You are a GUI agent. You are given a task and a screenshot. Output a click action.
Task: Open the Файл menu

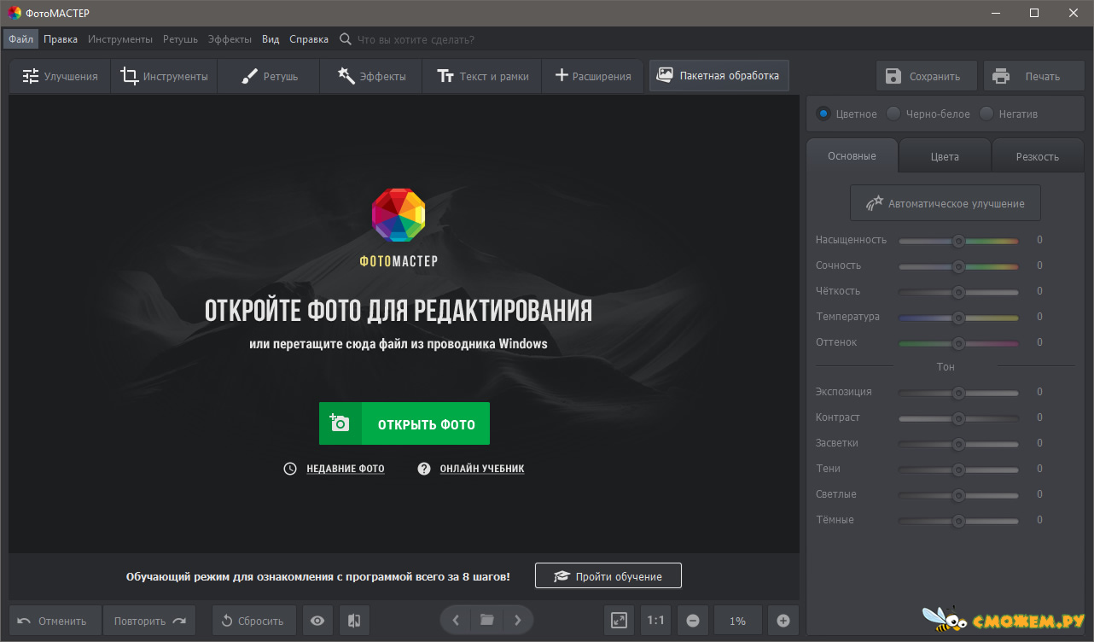(21, 39)
